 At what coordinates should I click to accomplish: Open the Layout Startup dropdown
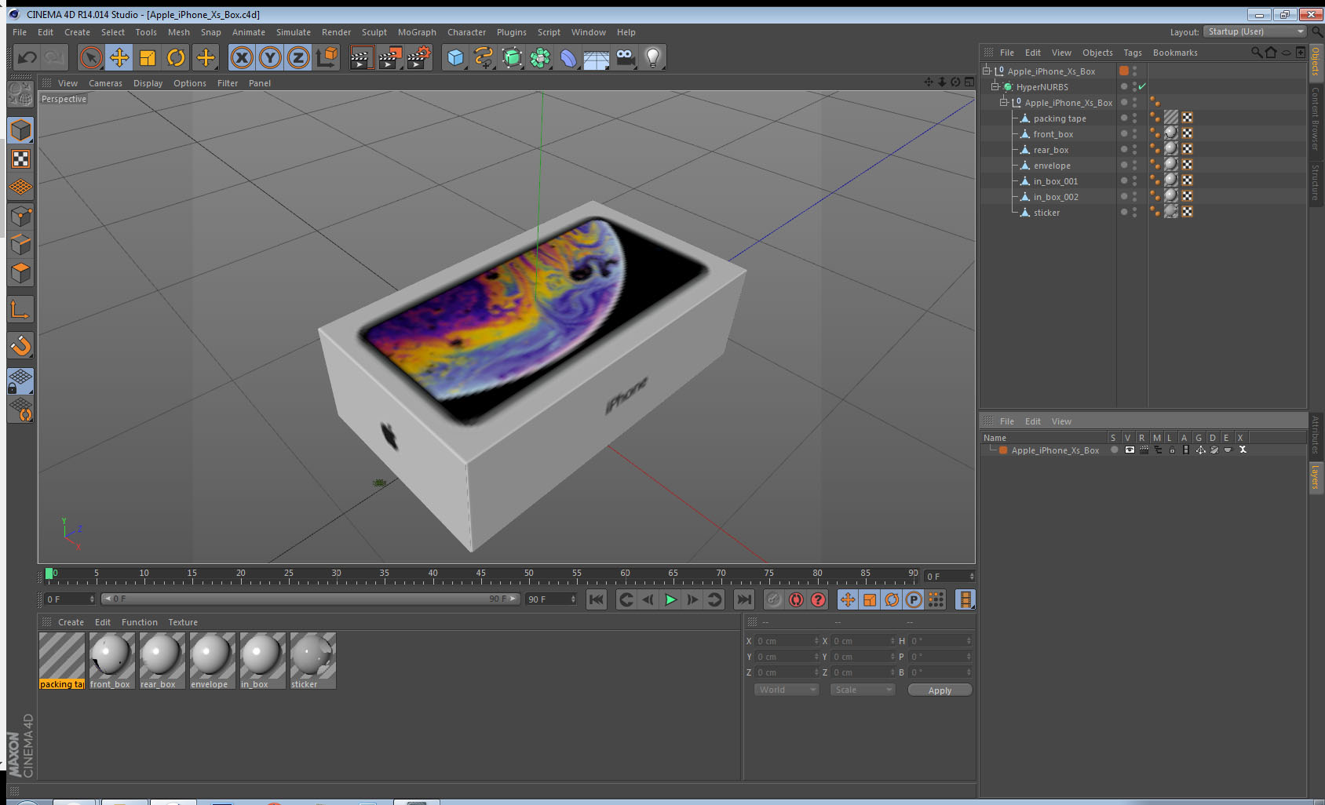[1254, 31]
